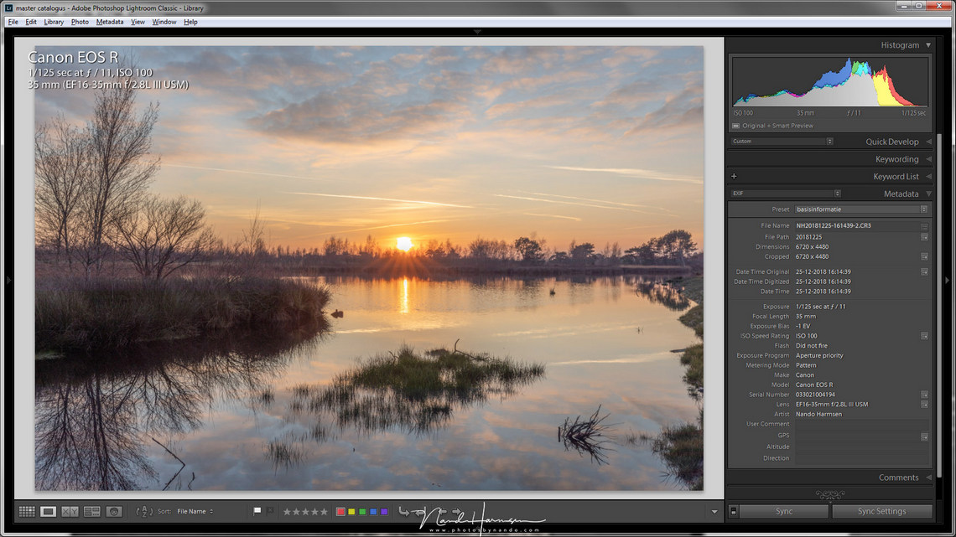Click the histogram graph
The image size is (956, 537).
tap(830, 81)
